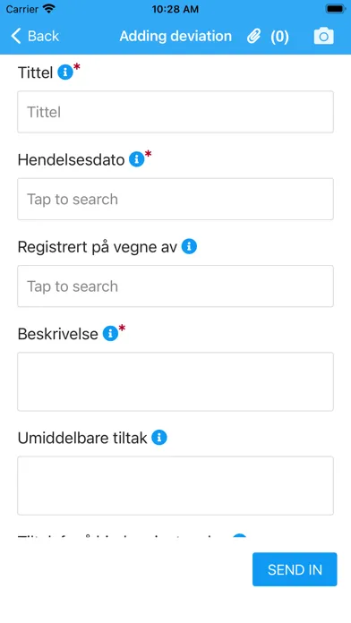Go back using the Back label

point(43,36)
